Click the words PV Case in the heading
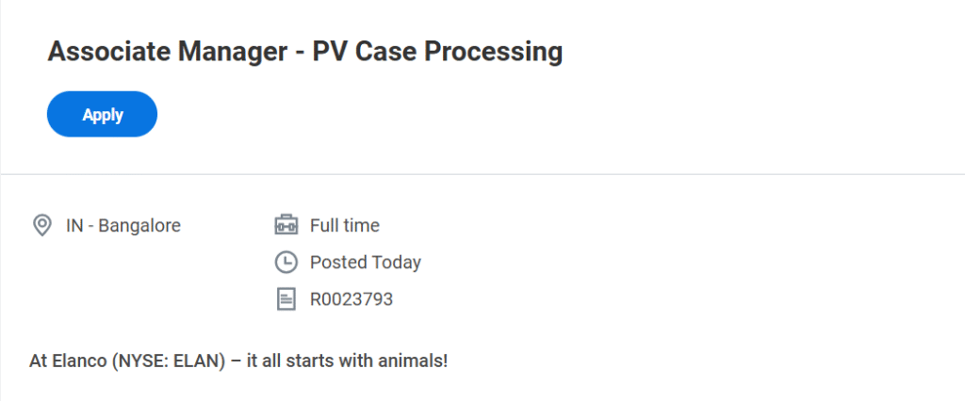This screenshot has width=965, height=401. 354,52
